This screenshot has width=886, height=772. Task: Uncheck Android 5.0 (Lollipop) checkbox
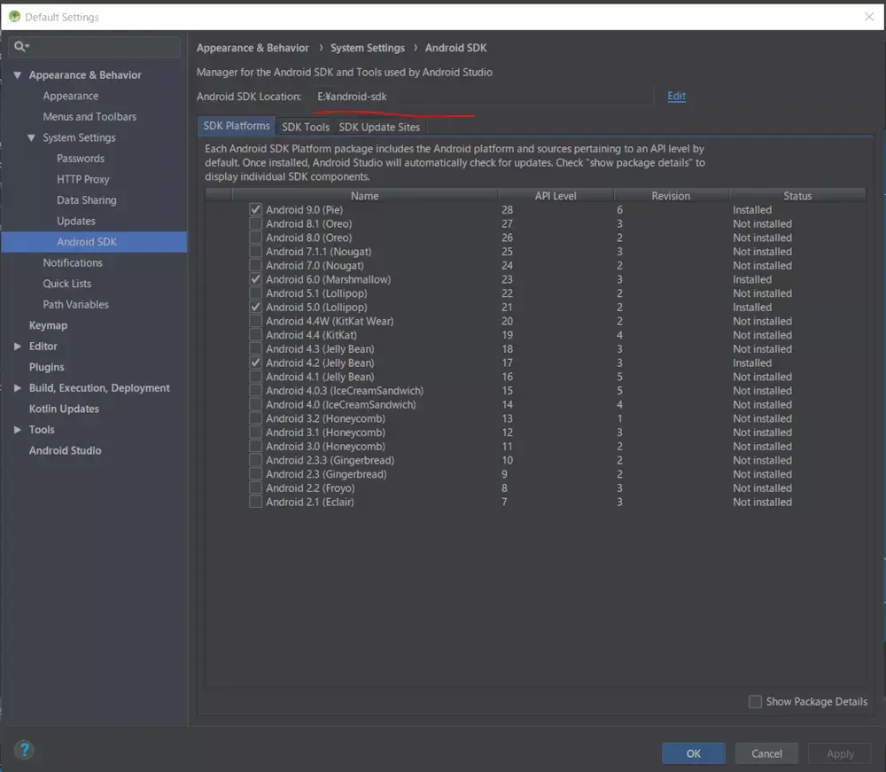(x=255, y=307)
